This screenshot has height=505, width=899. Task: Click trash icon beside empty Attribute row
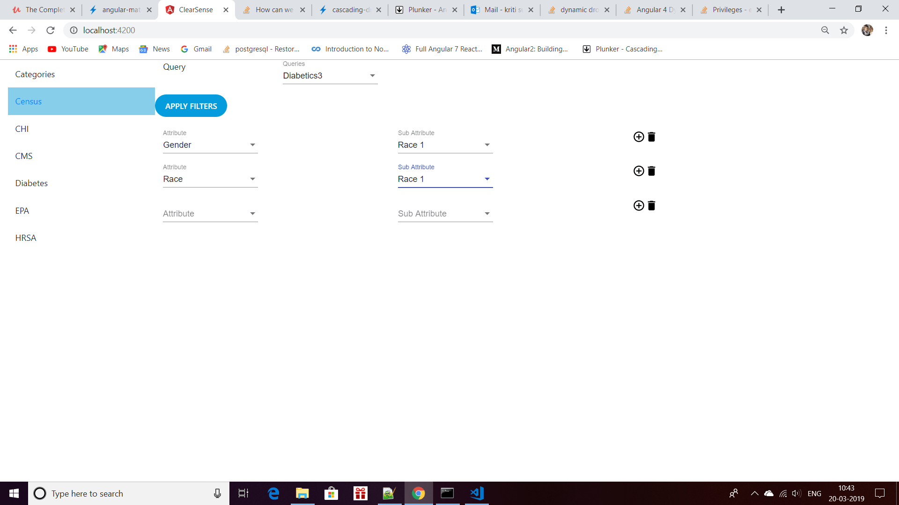click(x=651, y=205)
